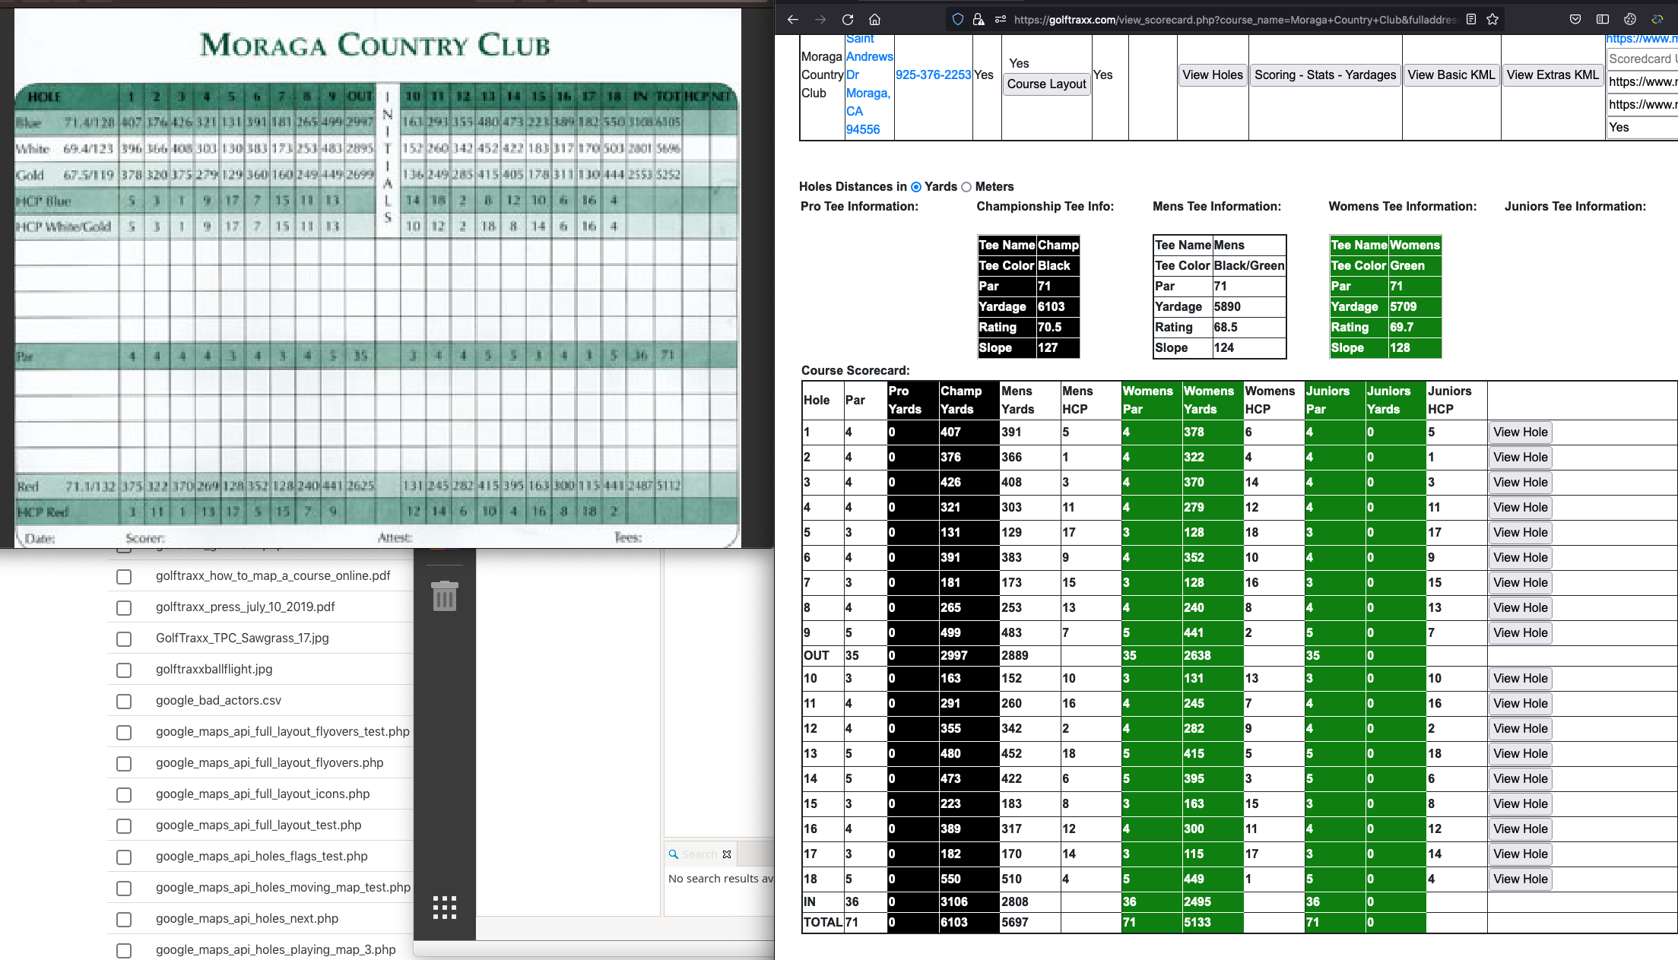
Task: Click OUT row Champ yards 2997
Action: [969, 656]
